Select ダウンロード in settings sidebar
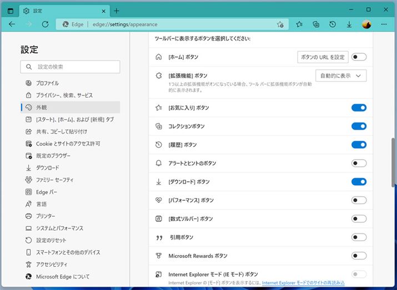This screenshot has height=290, width=397. pos(48,167)
